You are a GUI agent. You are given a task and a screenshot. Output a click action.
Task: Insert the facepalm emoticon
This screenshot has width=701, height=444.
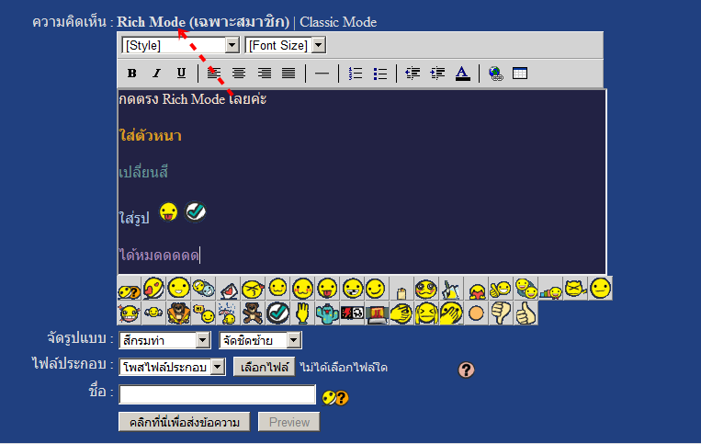coord(401,313)
